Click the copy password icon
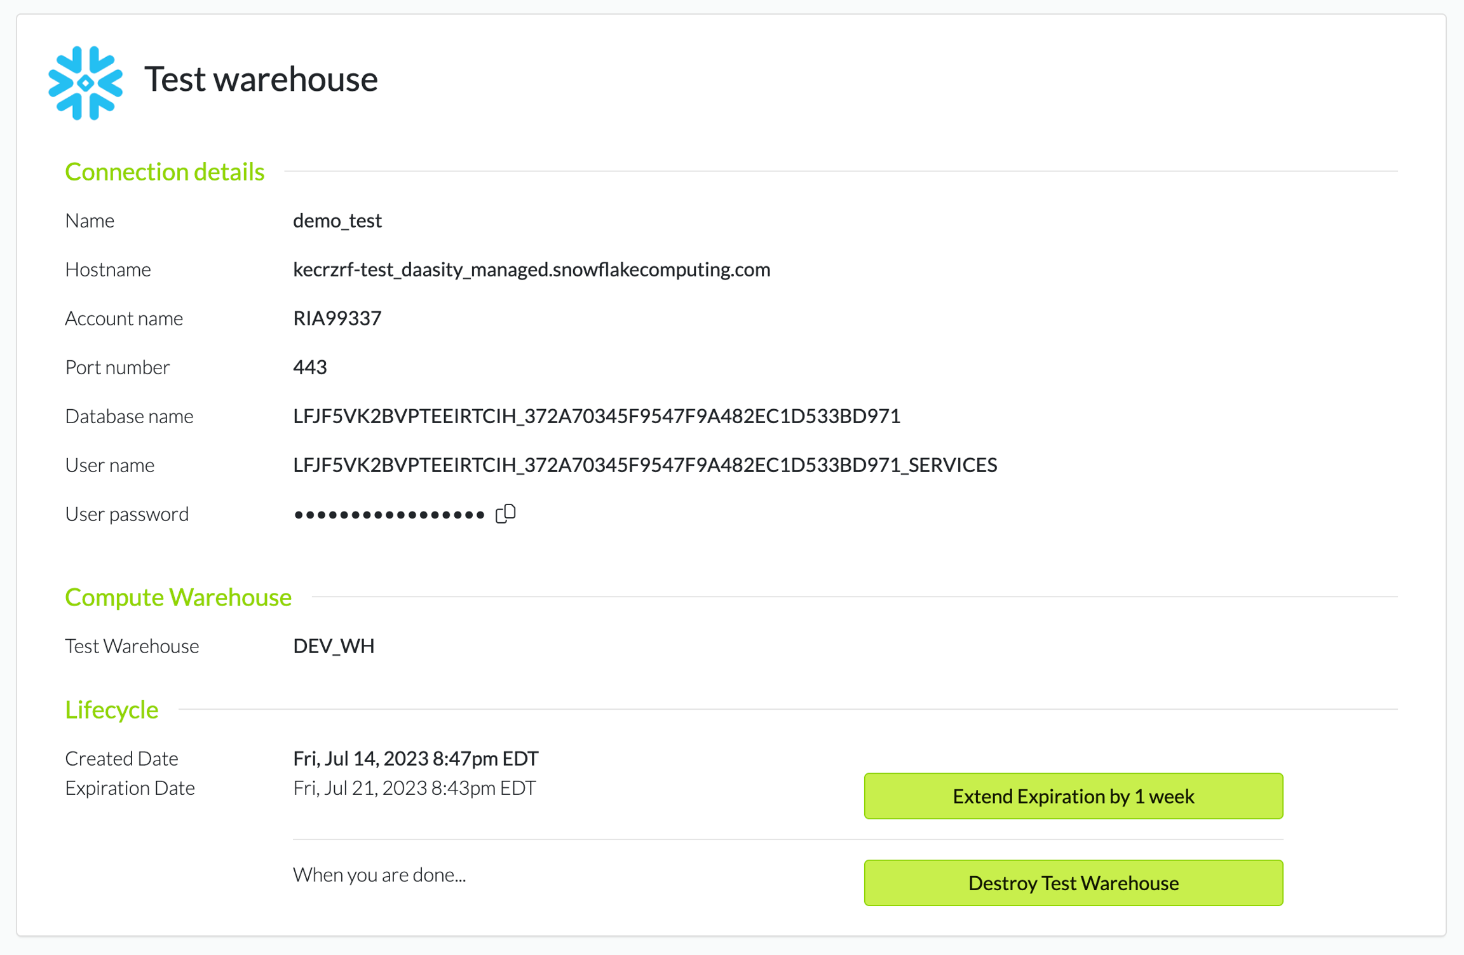The width and height of the screenshot is (1464, 955). [x=506, y=513]
